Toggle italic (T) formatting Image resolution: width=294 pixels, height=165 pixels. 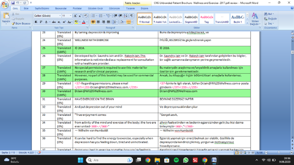click(x=41, y=22)
